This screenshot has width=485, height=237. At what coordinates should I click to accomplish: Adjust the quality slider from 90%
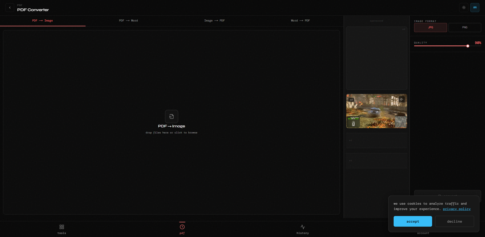point(468,46)
